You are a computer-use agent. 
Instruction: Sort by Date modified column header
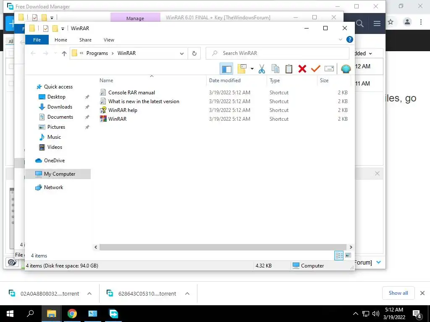[236, 80]
